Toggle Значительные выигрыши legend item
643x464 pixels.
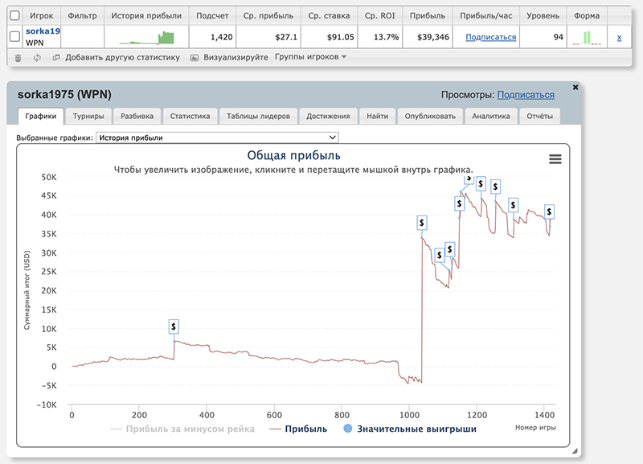[410, 429]
